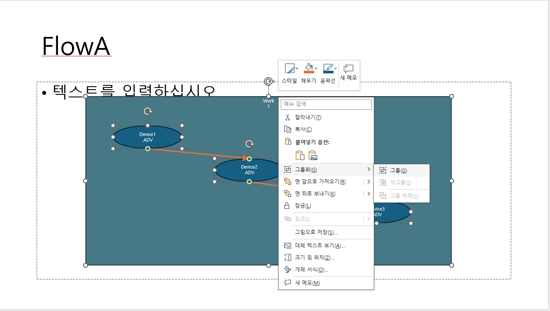
Task: Click the rotate handle above Device2 ellipse
Action: (249, 144)
